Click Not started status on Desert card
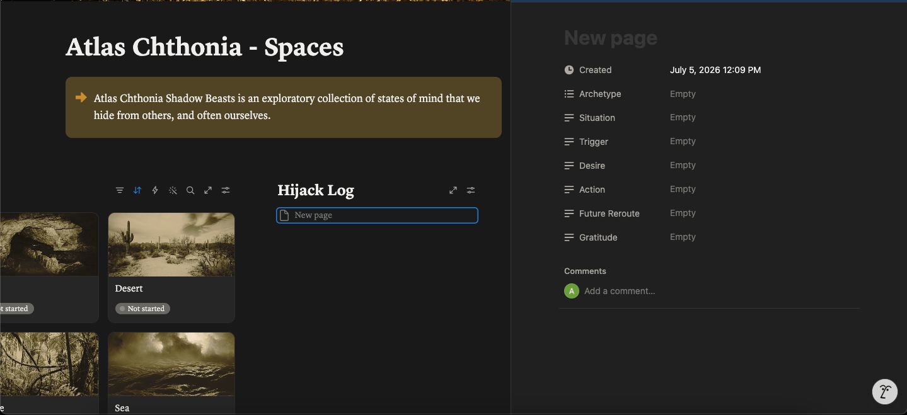Viewport: 907px width, 415px height. click(142, 309)
